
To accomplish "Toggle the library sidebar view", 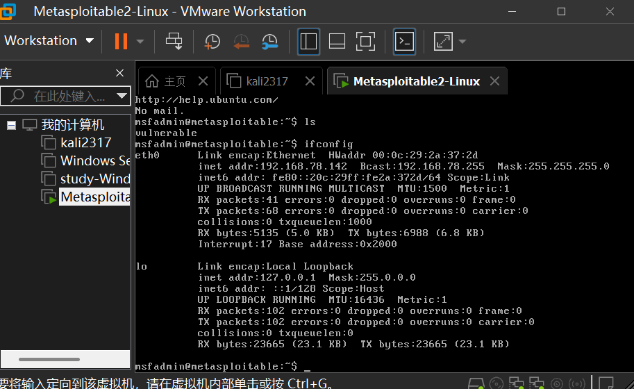I will (308, 41).
